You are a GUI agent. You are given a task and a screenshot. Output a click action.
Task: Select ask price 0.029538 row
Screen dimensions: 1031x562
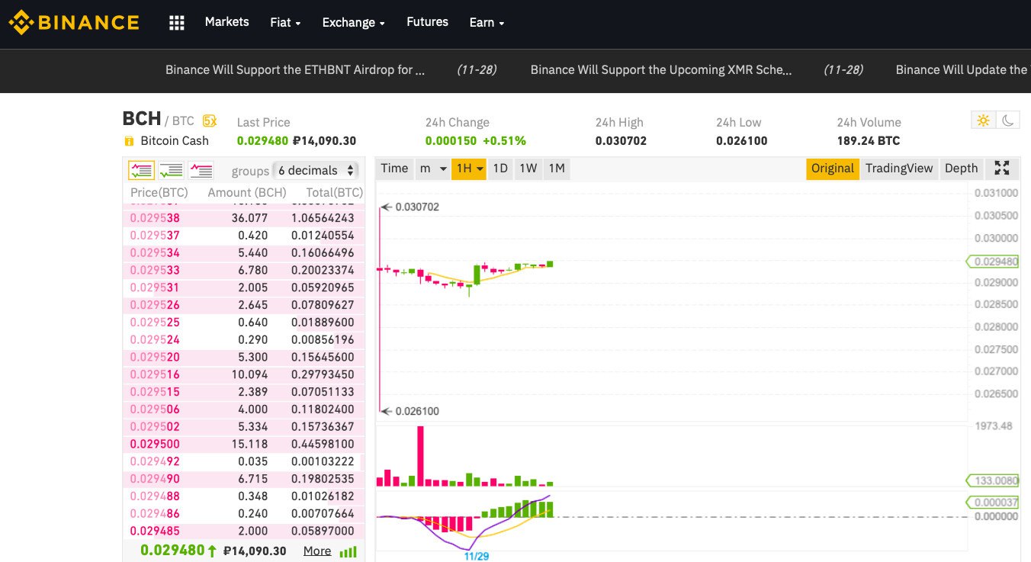coord(244,218)
